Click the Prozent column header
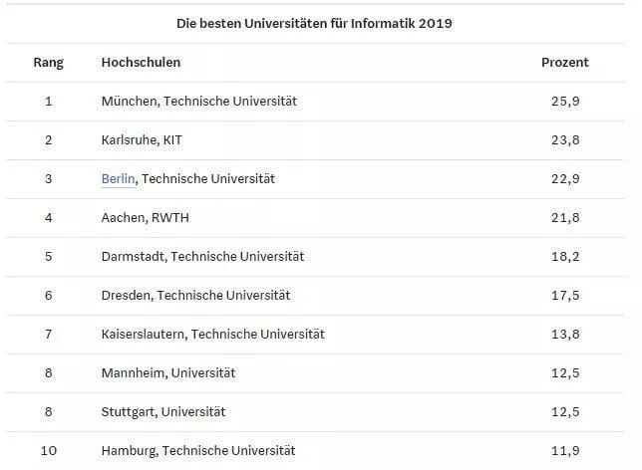 tap(565, 62)
